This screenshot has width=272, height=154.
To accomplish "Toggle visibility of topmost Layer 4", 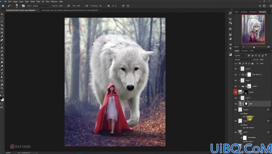I will [x=236, y=69].
